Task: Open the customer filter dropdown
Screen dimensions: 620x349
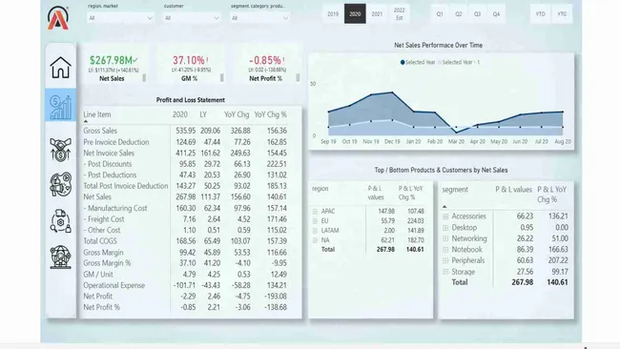Action: pyautogui.click(x=192, y=18)
